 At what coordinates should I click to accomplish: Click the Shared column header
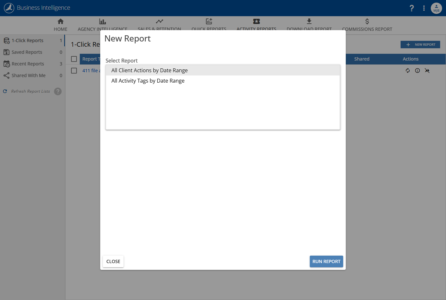pyautogui.click(x=362, y=59)
